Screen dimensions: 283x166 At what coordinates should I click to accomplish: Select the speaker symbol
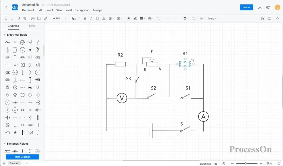[x=38, y=65]
